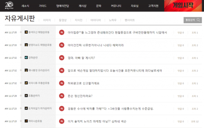Image resolution: width=204 pixels, height=128 pixels.
Task: Open the 커뮤니티 menu
Action: 116,6
